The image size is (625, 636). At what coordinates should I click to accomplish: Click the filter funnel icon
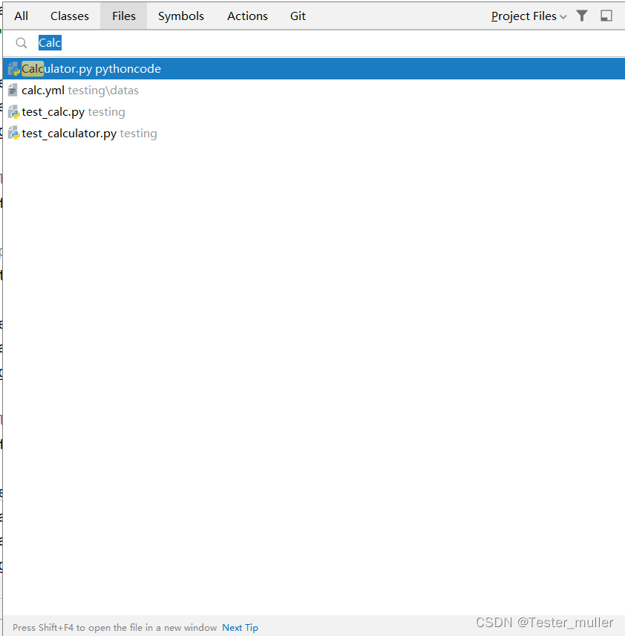pyautogui.click(x=582, y=16)
